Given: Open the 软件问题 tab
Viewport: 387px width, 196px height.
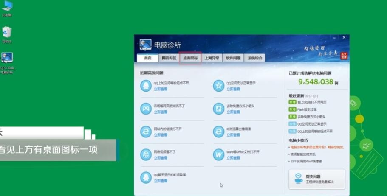Looking at the screenshot, I should (233, 58).
